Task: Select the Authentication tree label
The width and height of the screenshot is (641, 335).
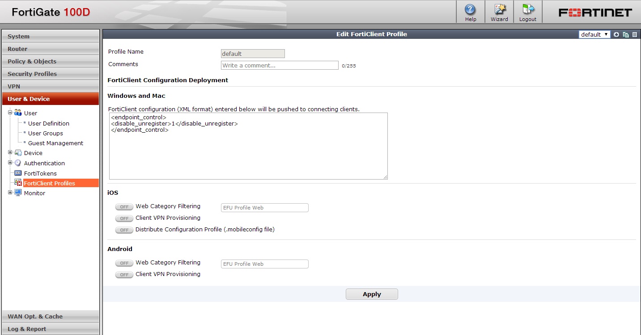Action: tap(44, 163)
